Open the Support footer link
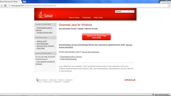 pyautogui.click(x=61, y=80)
